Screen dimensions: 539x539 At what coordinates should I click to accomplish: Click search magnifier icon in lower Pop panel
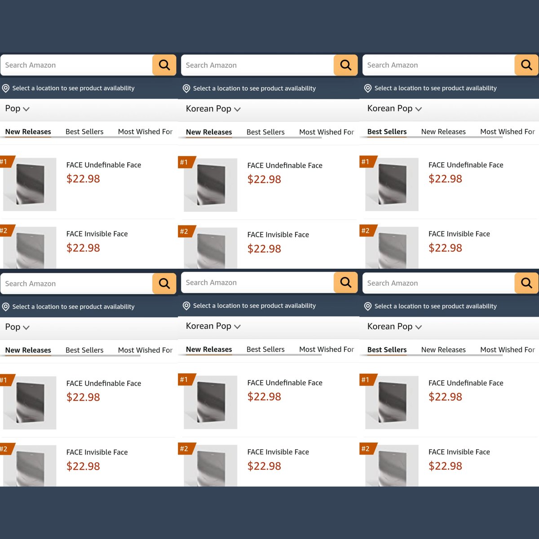(x=164, y=283)
